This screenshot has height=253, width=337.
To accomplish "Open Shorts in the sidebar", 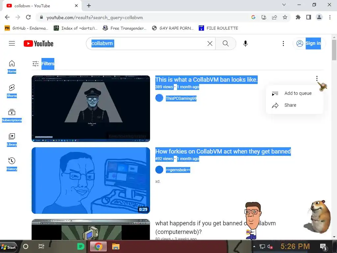I will point(12,91).
